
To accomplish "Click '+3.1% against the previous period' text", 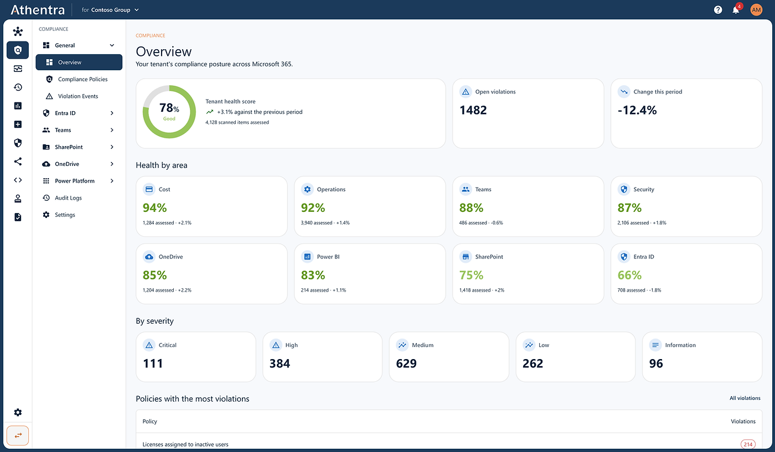I will [x=260, y=112].
